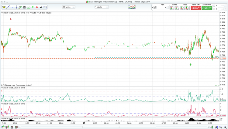Click the zoom in magnifier at bottom right

click(x=225, y=127)
